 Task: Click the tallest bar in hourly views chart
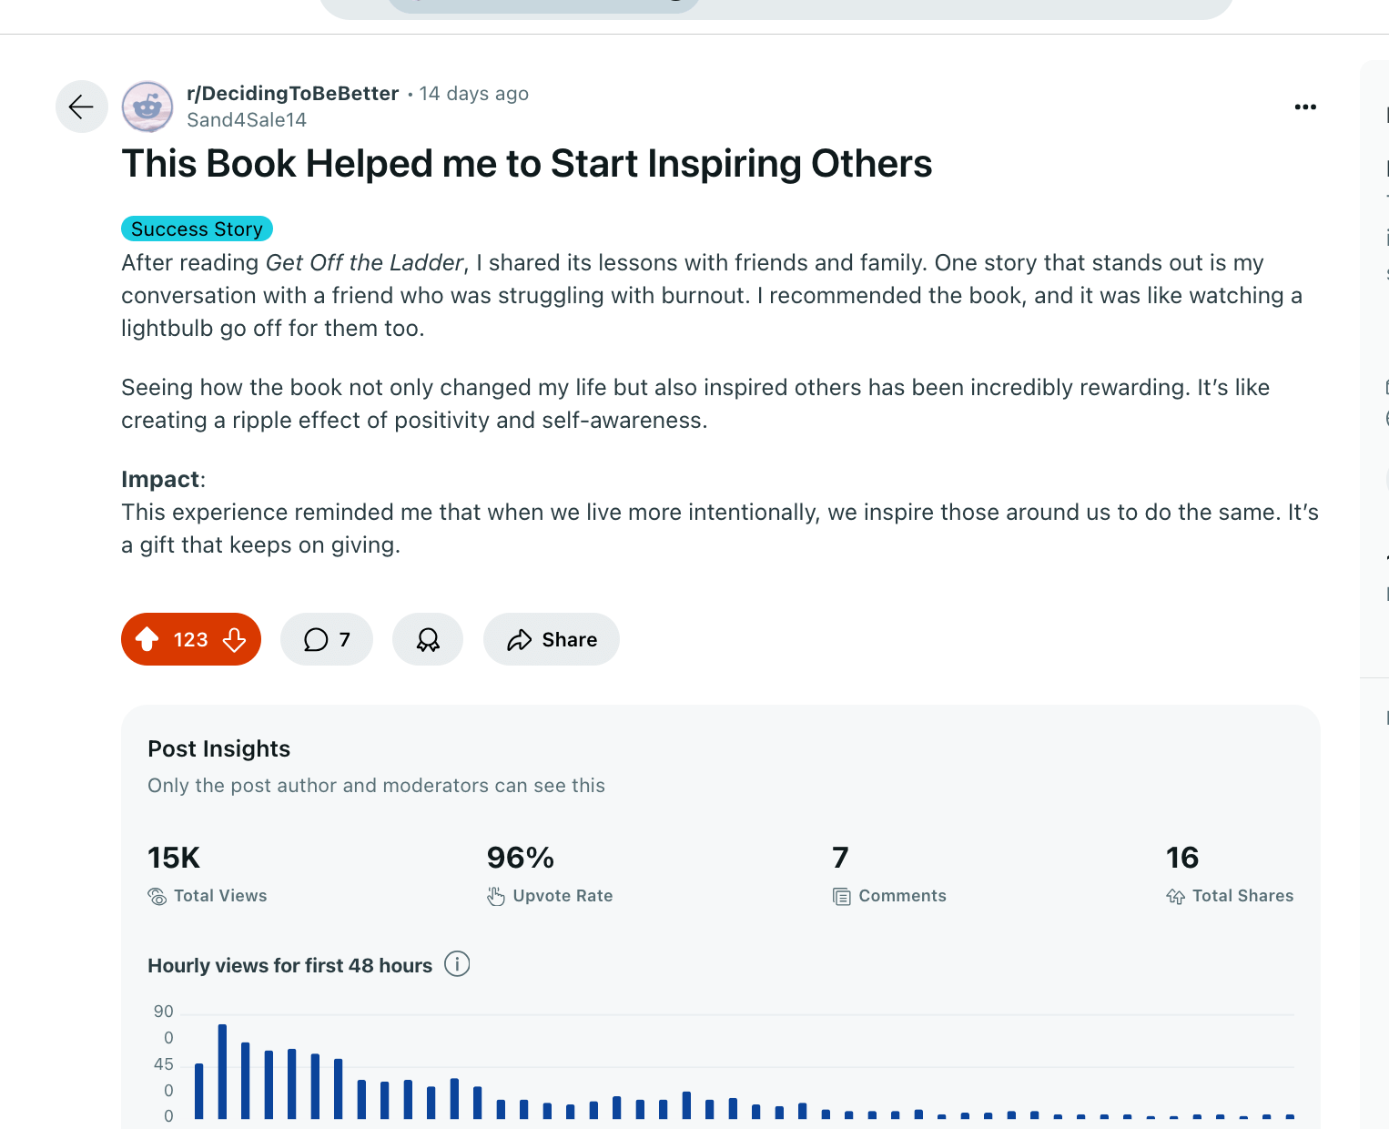tap(222, 1072)
